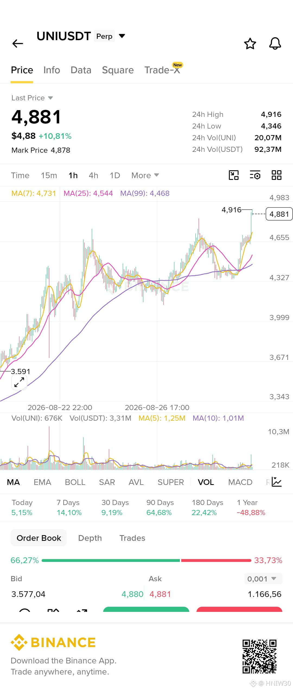Select the 1h chart interval
The width and height of the screenshot is (293, 690).
[73, 175]
